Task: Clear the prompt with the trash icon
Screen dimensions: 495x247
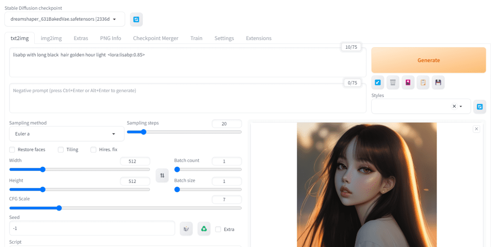Action: click(393, 82)
